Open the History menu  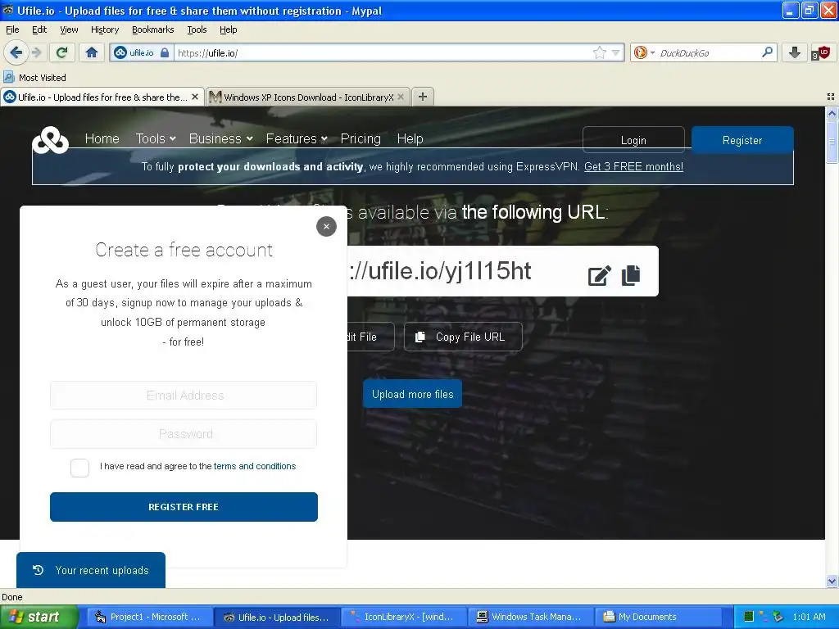click(105, 29)
